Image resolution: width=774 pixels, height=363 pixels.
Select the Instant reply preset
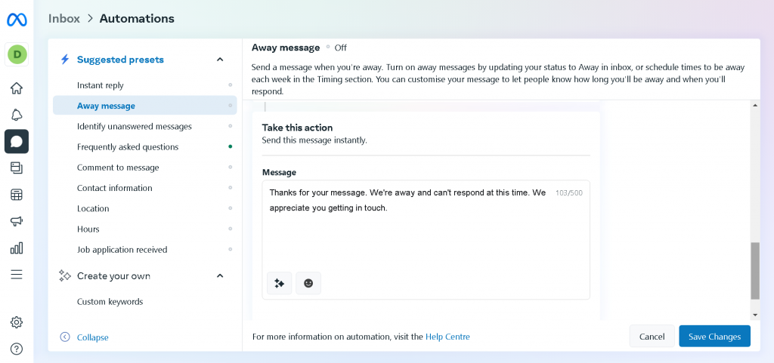pyautogui.click(x=101, y=85)
